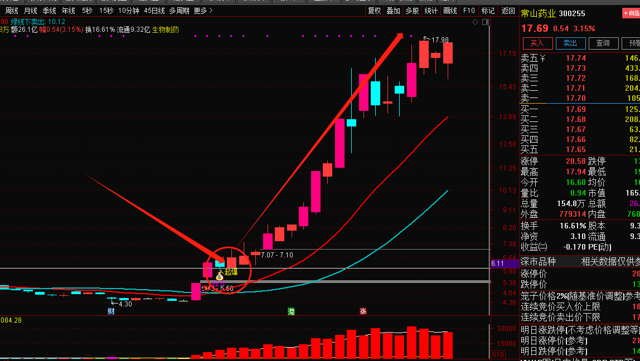Select the 5秒 period tab

coord(87,11)
